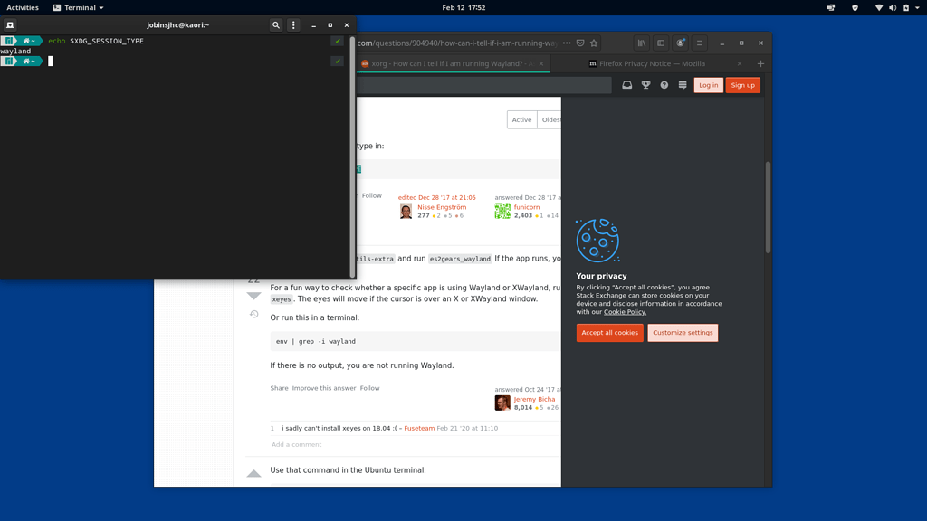
Task: View achievements via the trophy icon
Action: [646, 84]
